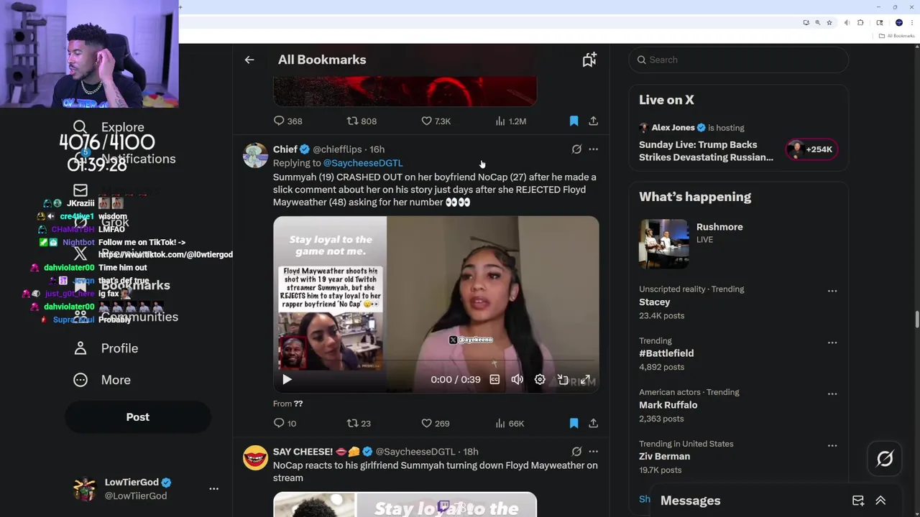The image size is (920, 517).
Task: Open All Bookmarks folder in browser bar
Action: click(x=896, y=36)
